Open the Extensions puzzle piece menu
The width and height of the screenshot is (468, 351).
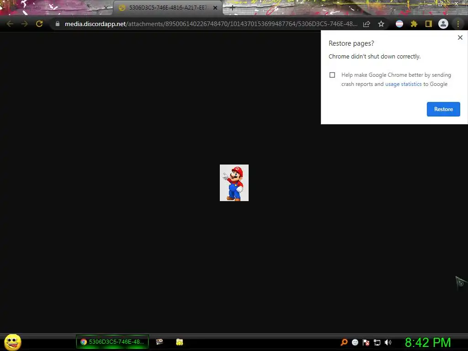414,24
